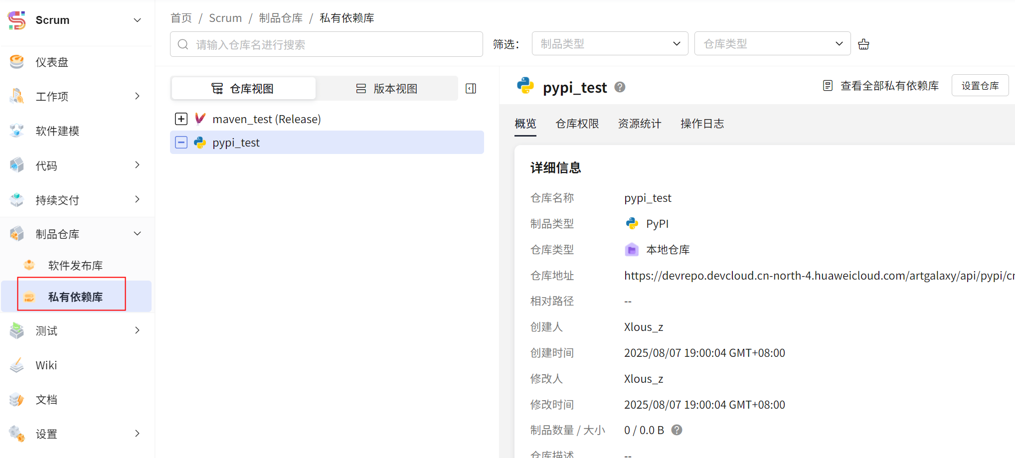Image resolution: width=1015 pixels, height=458 pixels.
Task: Switch to 仓库视图 repository view
Action: 243,89
